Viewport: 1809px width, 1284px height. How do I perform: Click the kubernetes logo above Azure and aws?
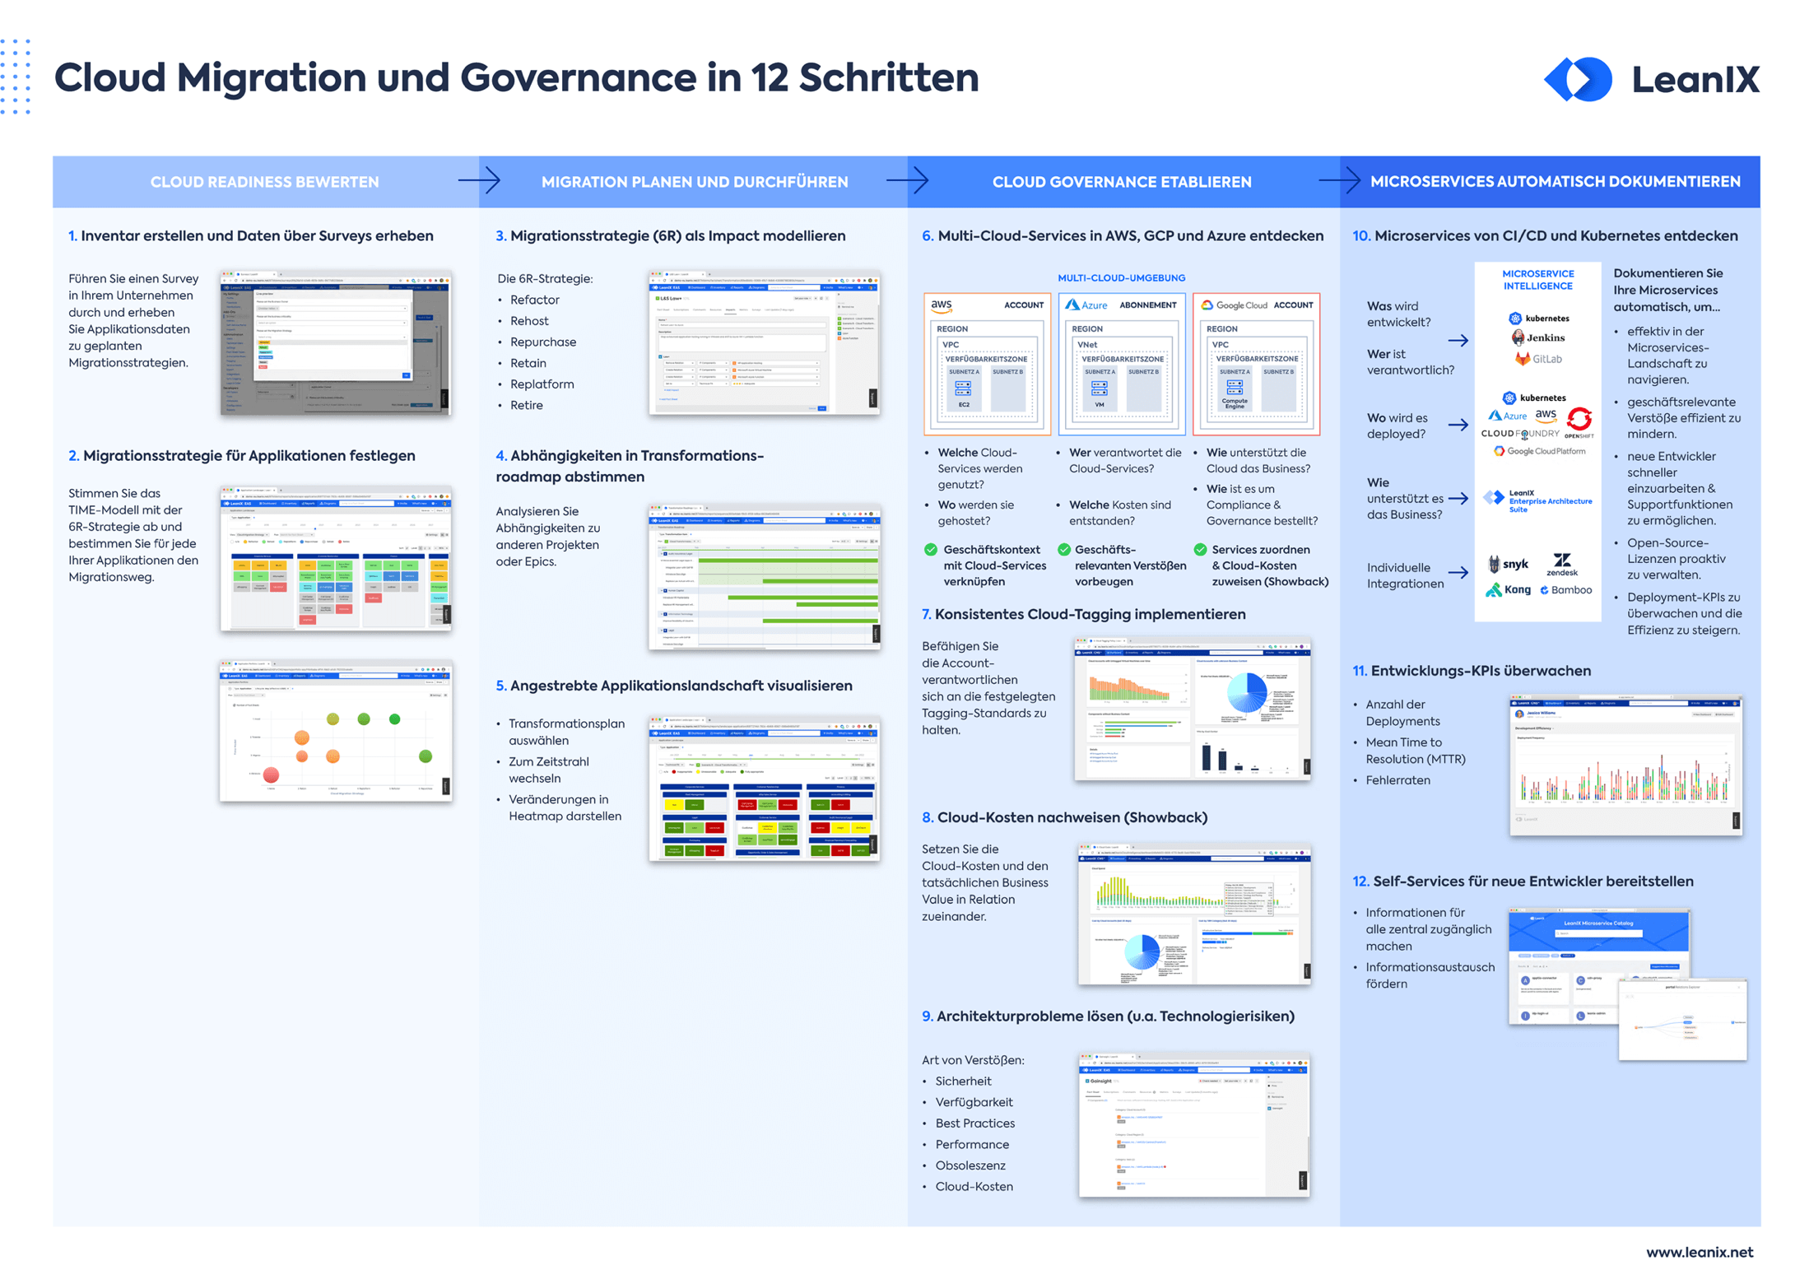click(x=1534, y=398)
